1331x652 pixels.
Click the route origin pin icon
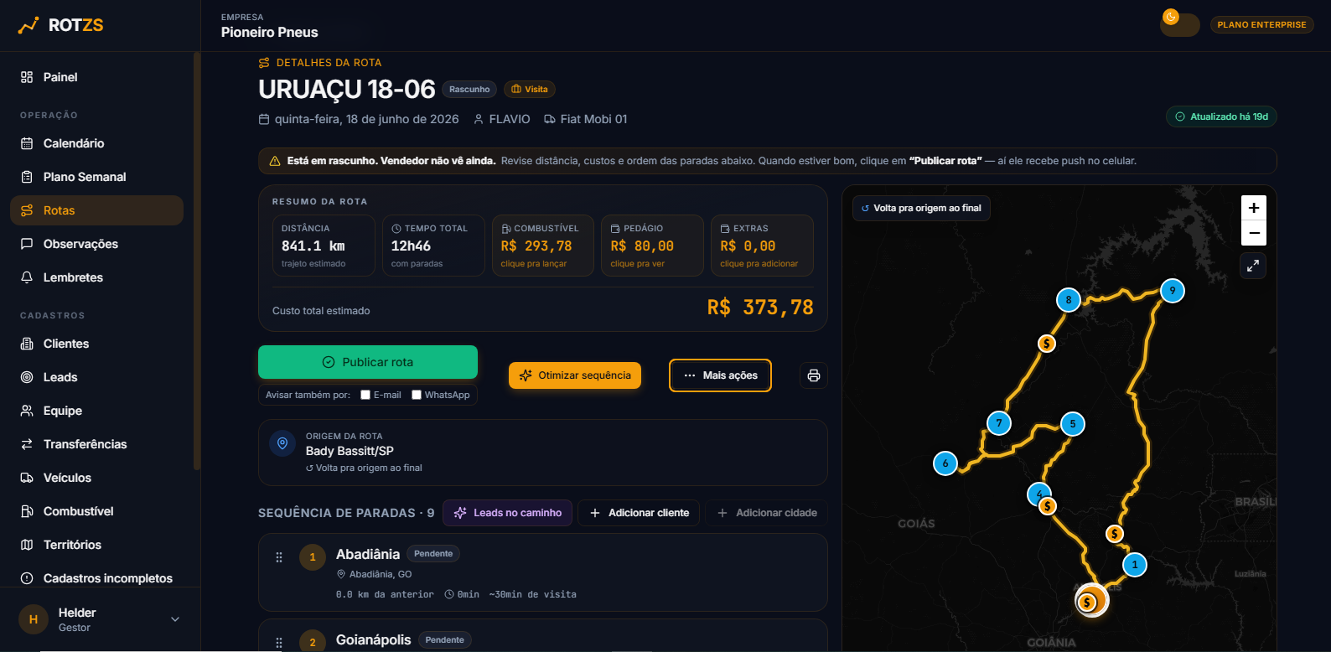pos(282,443)
